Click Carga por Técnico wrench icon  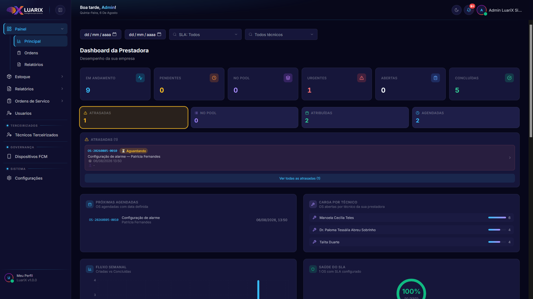point(313,204)
